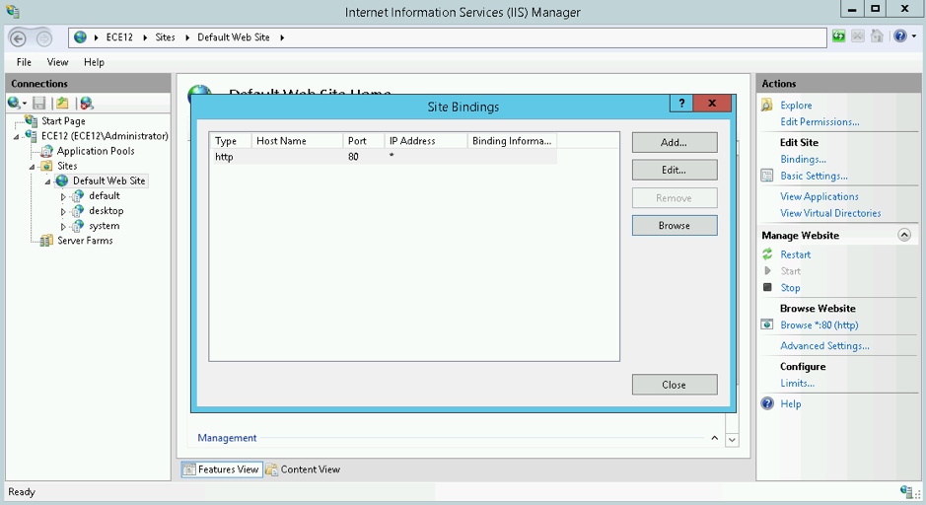Open the Help question mark toolbar icon

pos(900,36)
